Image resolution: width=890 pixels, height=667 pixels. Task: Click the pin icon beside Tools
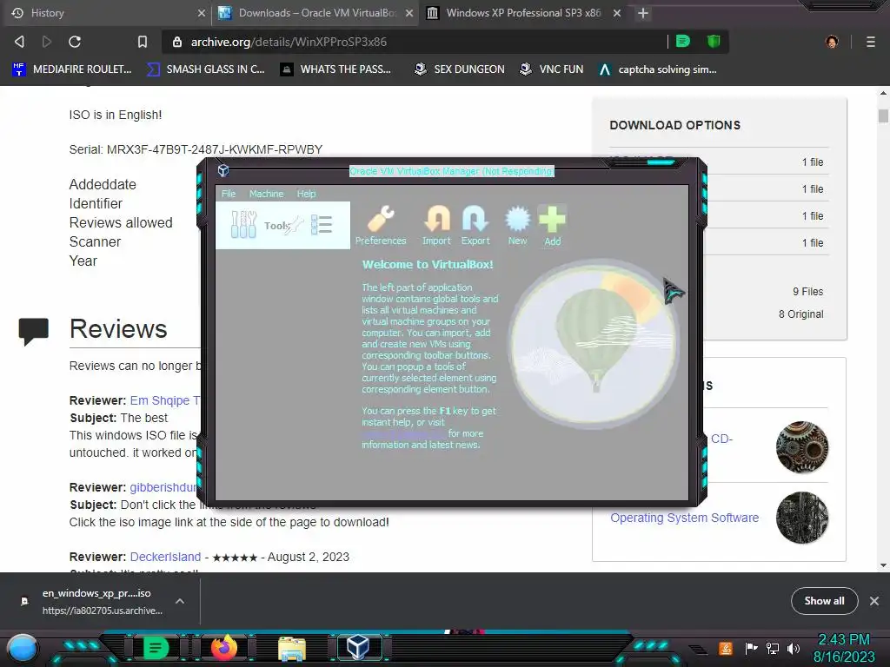coord(294,225)
